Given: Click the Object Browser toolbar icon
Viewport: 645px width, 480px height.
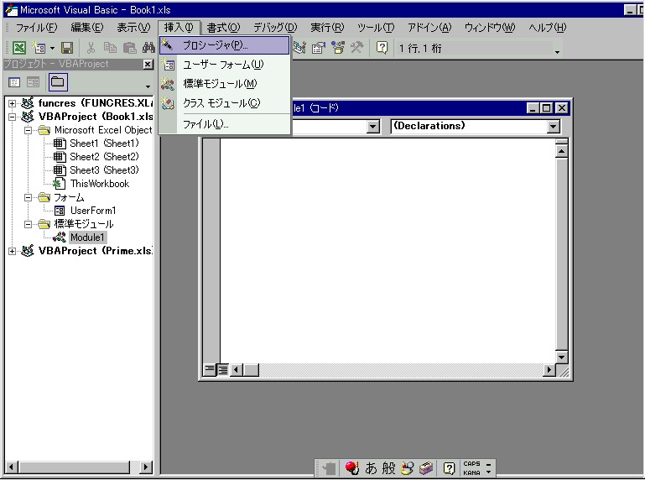Looking at the screenshot, I should [338, 48].
